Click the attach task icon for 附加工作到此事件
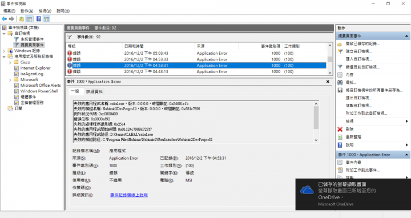Viewport: 411px width, 218px height. pyautogui.click(x=340, y=170)
